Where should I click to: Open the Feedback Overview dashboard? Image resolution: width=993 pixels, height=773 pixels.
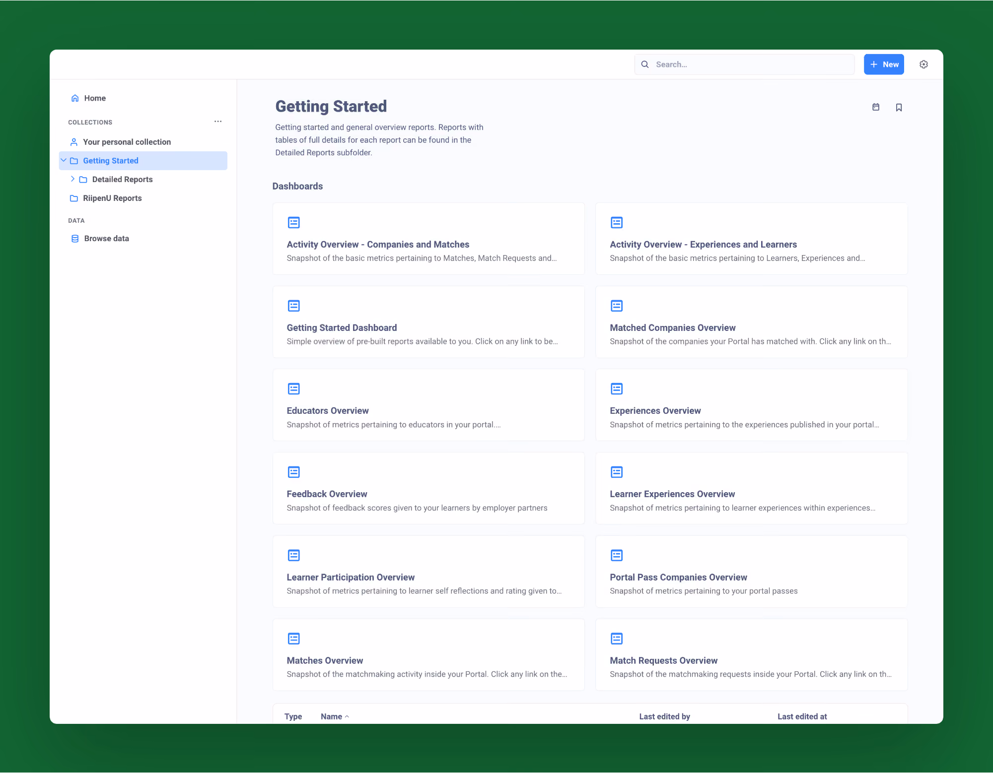[x=428, y=488]
